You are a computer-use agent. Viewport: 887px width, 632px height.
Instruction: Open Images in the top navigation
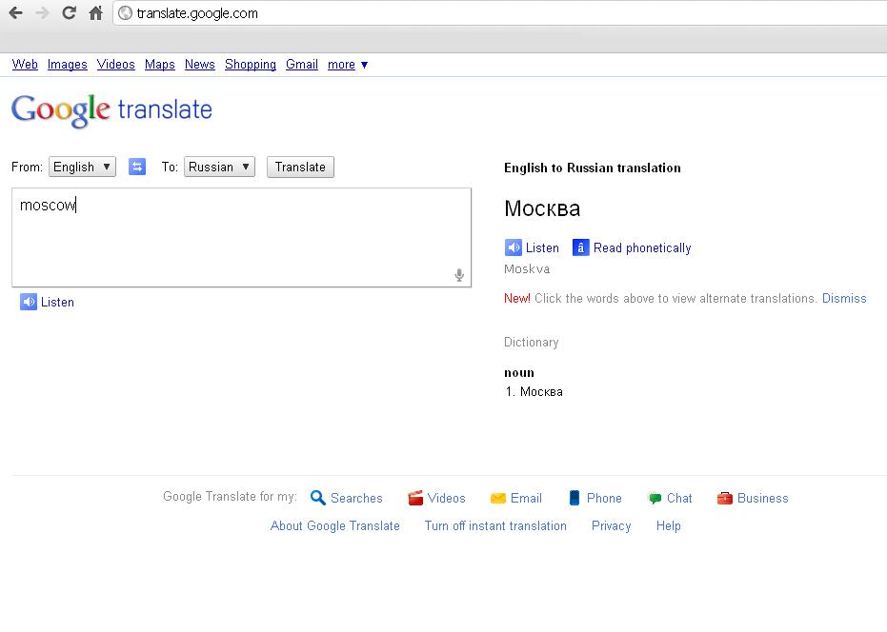tap(68, 65)
